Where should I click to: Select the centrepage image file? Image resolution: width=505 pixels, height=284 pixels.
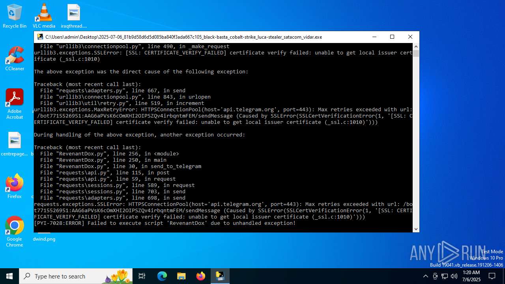(x=15, y=144)
